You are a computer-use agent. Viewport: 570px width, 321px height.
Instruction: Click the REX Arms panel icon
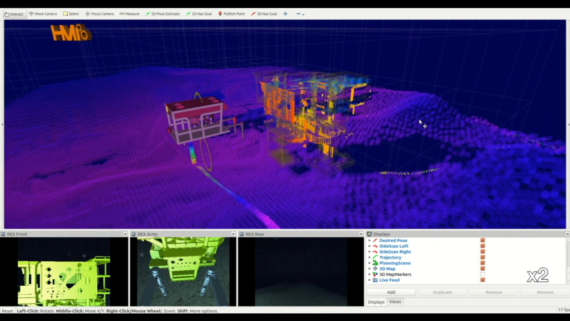134,234
